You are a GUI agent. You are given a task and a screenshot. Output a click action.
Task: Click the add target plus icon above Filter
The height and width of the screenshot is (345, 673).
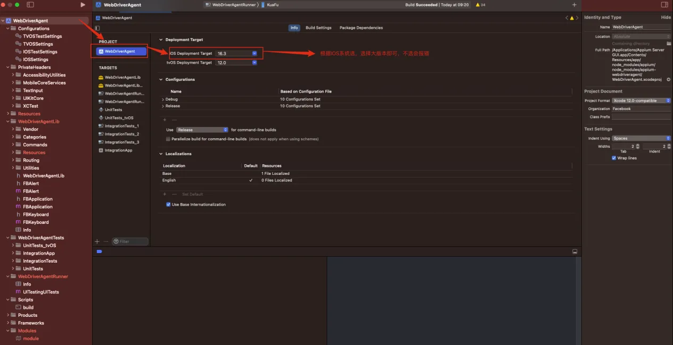[x=97, y=241]
